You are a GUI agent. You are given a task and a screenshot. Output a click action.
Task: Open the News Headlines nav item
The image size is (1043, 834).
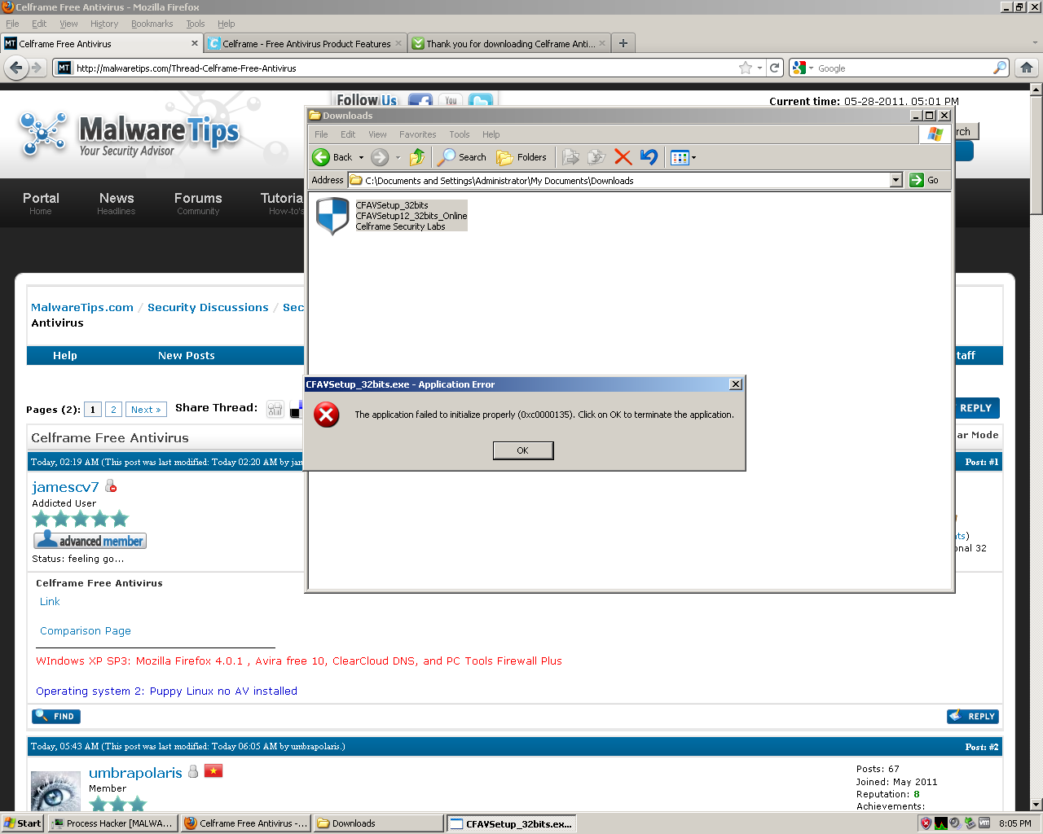click(117, 203)
